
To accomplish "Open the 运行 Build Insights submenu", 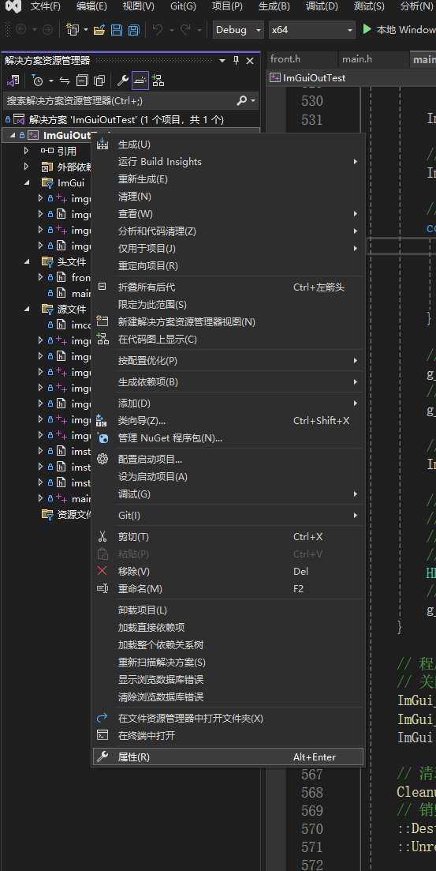I will click(228, 162).
